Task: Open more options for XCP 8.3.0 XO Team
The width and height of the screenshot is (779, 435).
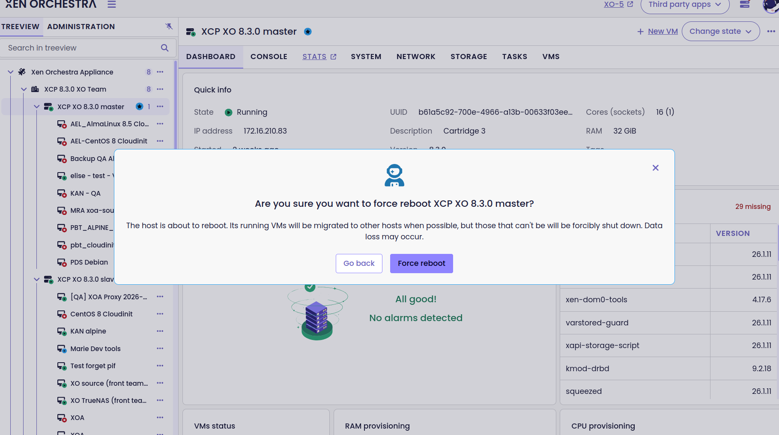Action: pyautogui.click(x=160, y=89)
